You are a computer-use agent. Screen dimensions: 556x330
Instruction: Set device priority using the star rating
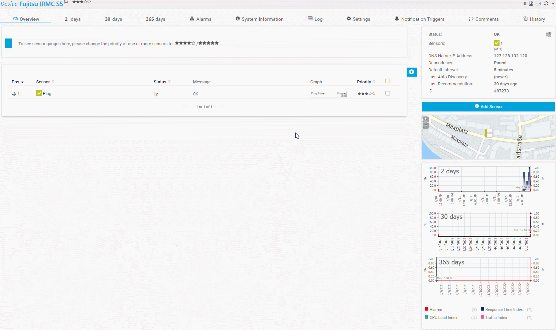(x=81, y=2)
